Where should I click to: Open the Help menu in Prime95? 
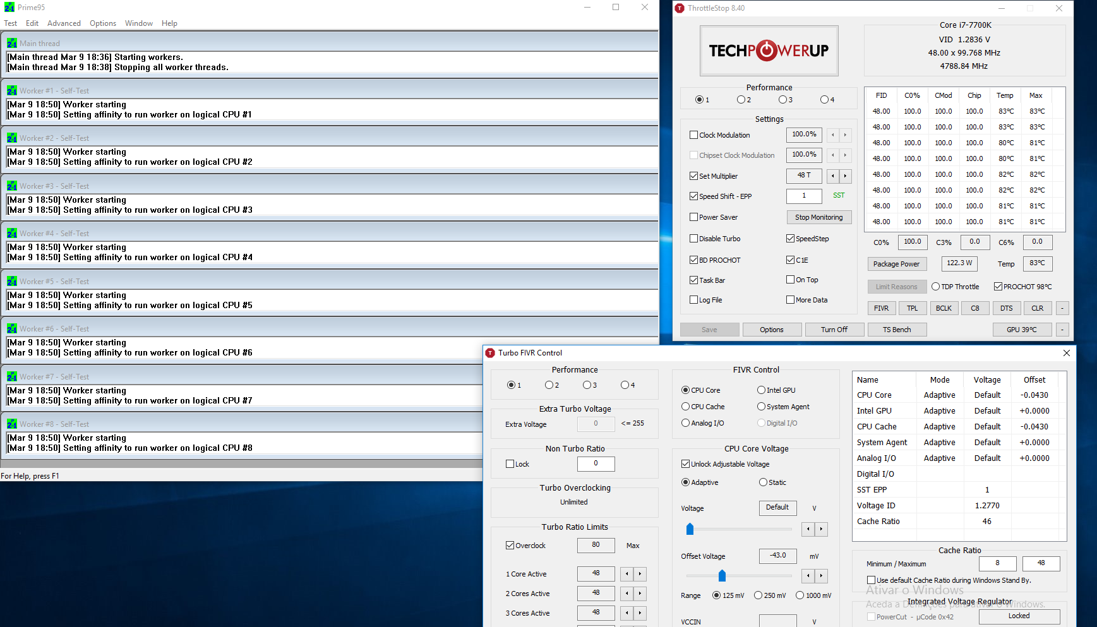pyautogui.click(x=169, y=23)
